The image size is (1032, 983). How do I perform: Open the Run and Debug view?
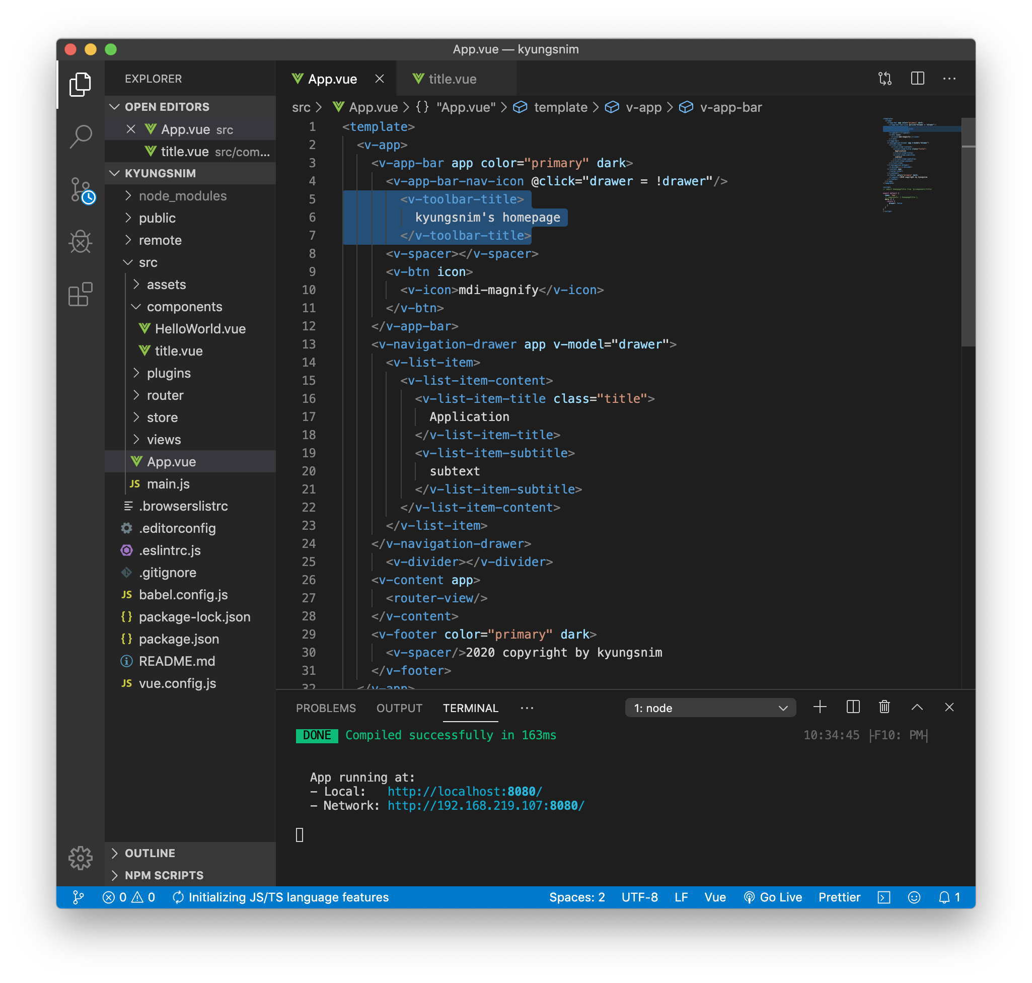coord(80,242)
